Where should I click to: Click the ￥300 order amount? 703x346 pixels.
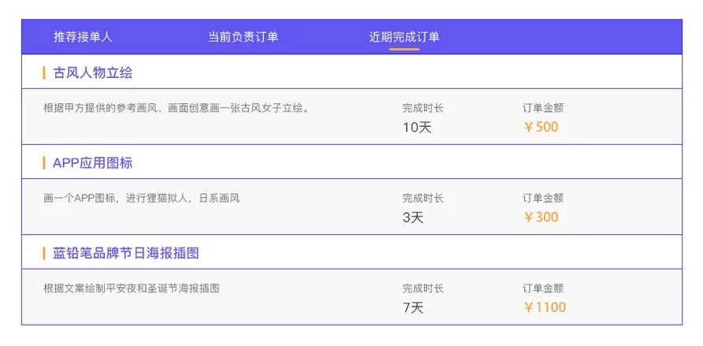(541, 217)
